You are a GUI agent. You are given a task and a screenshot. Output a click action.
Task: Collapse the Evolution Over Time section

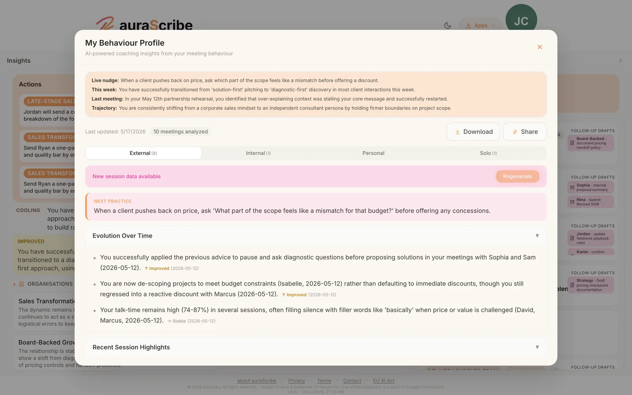coord(537,236)
